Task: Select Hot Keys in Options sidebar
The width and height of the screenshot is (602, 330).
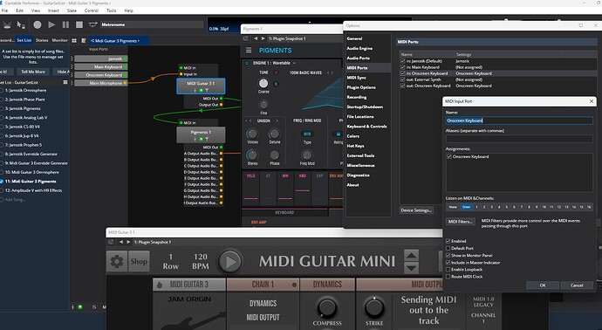Action: [x=355, y=146]
